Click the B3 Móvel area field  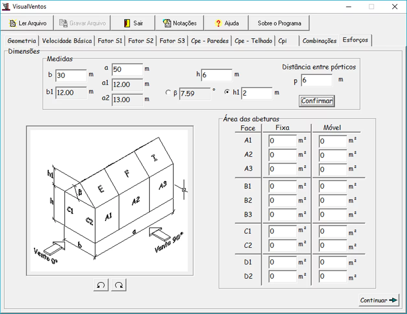[x=333, y=215]
